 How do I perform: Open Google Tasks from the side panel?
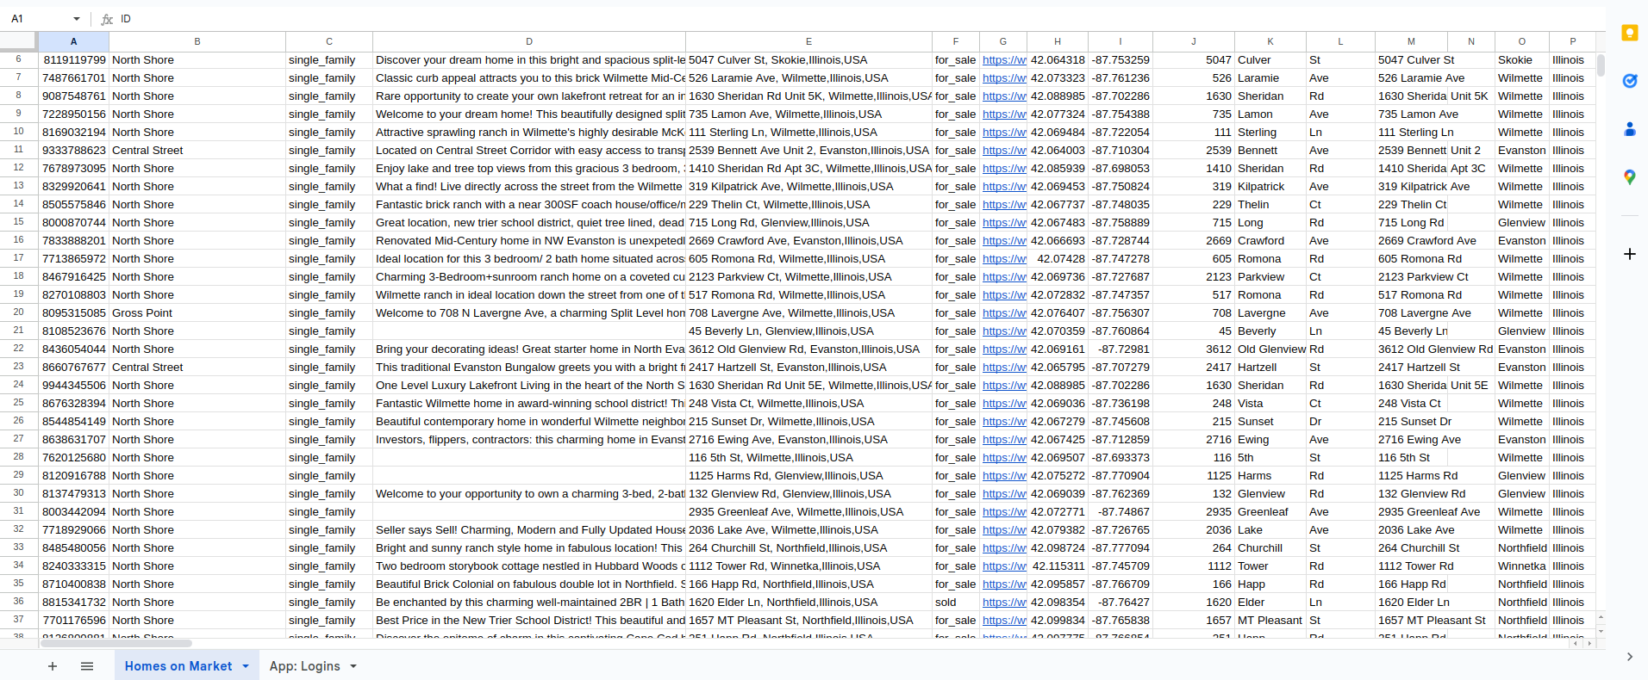[1629, 81]
